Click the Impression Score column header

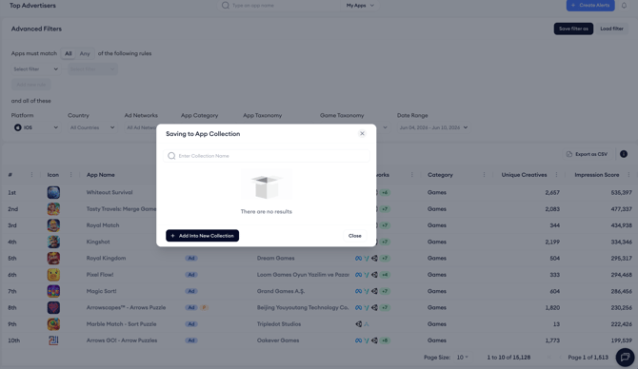tap(596, 175)
